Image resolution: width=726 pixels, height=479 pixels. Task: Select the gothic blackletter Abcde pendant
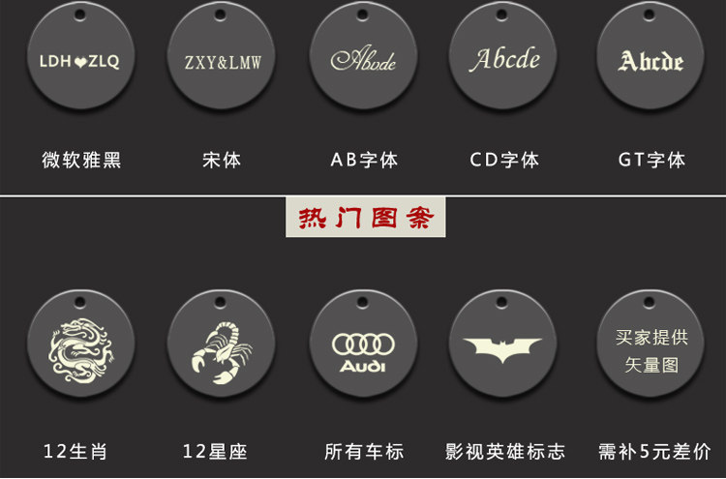coord(650,55)
